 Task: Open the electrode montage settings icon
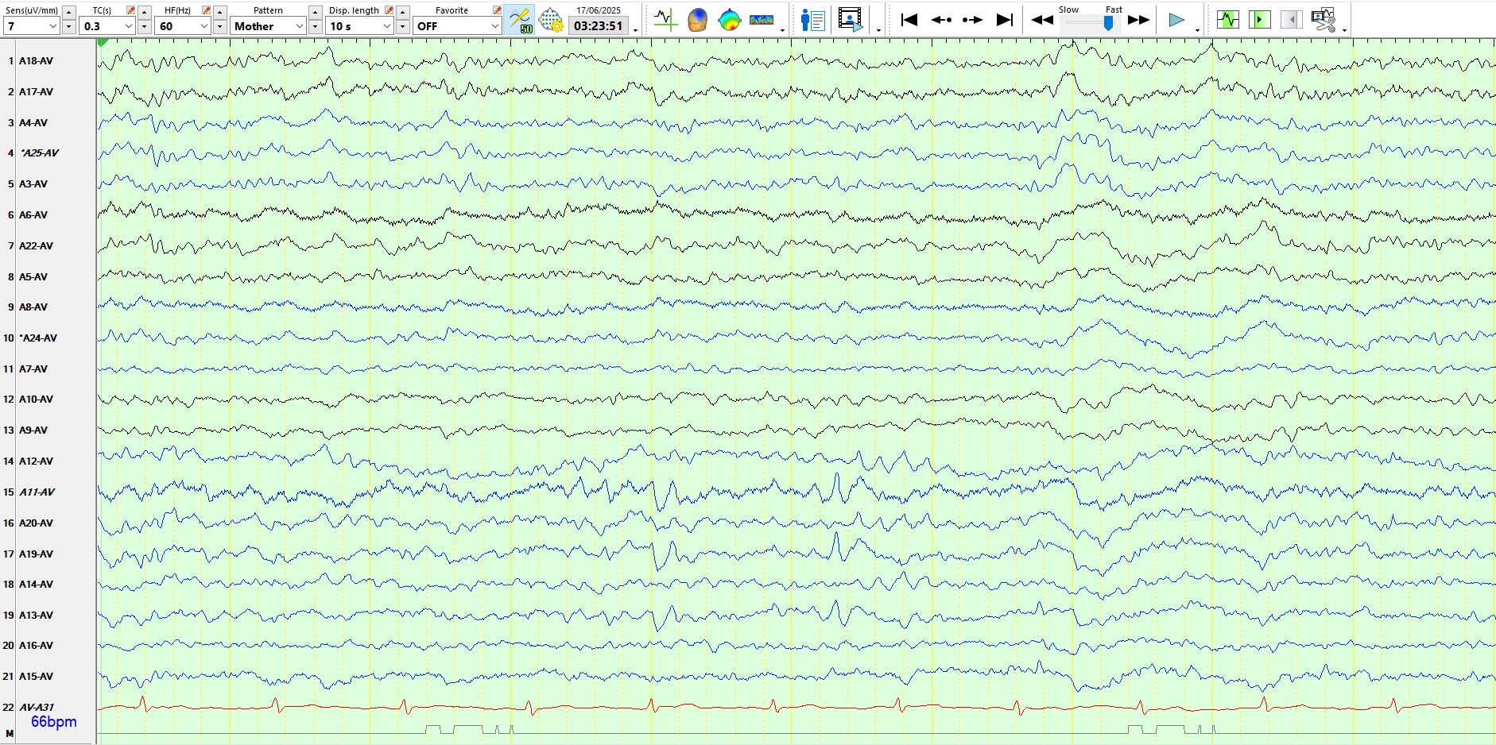click(551, 20)
